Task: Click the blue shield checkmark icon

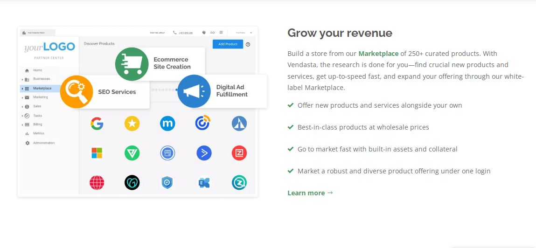Action: point(167,182)
